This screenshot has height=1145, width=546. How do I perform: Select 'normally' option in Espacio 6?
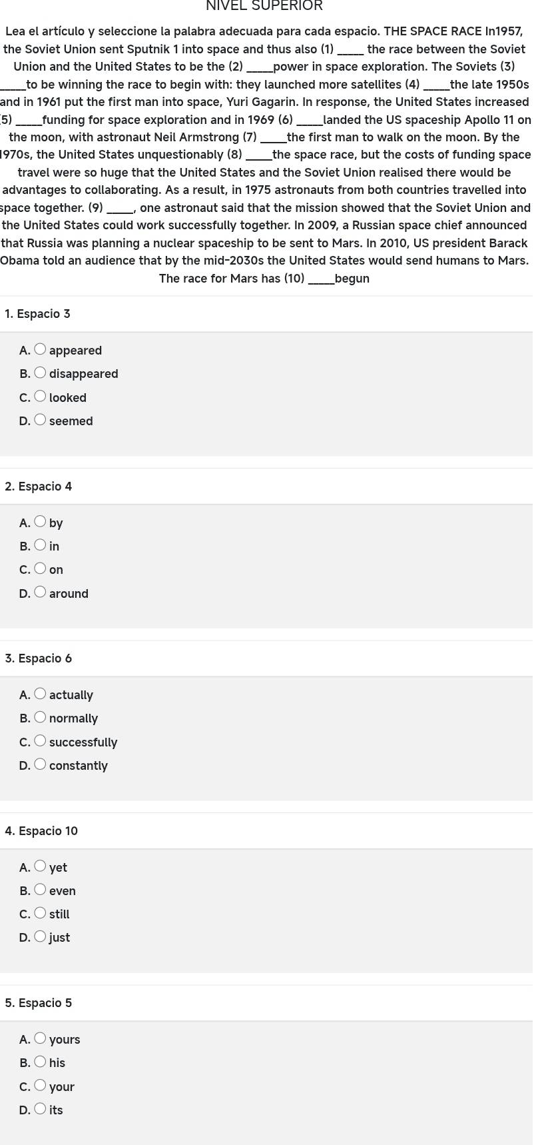[x=40, y=717]
